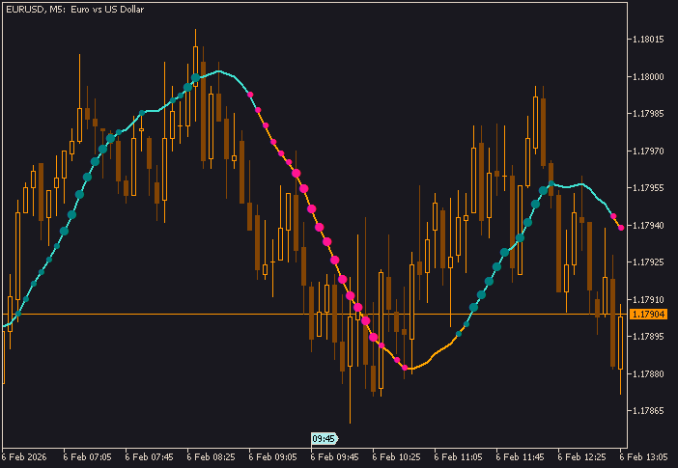Image resolution: width=678 pixels, height=468 pixels.
Task: Click the 6 Feb 07:45 time label
Action: coord(149,457)
